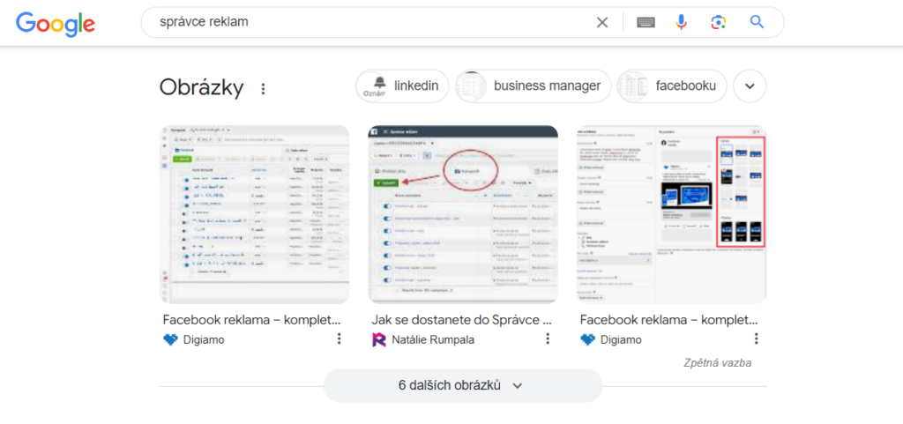Click the Zpětná vazba feedback link

pos(718,362)
